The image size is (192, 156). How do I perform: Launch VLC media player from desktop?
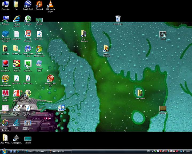pos(50,4)
